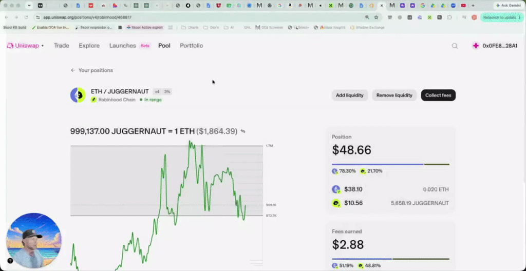The width and height of the screenshot is (526, 271).
Task: Click the In range status label
Action: 151,100
